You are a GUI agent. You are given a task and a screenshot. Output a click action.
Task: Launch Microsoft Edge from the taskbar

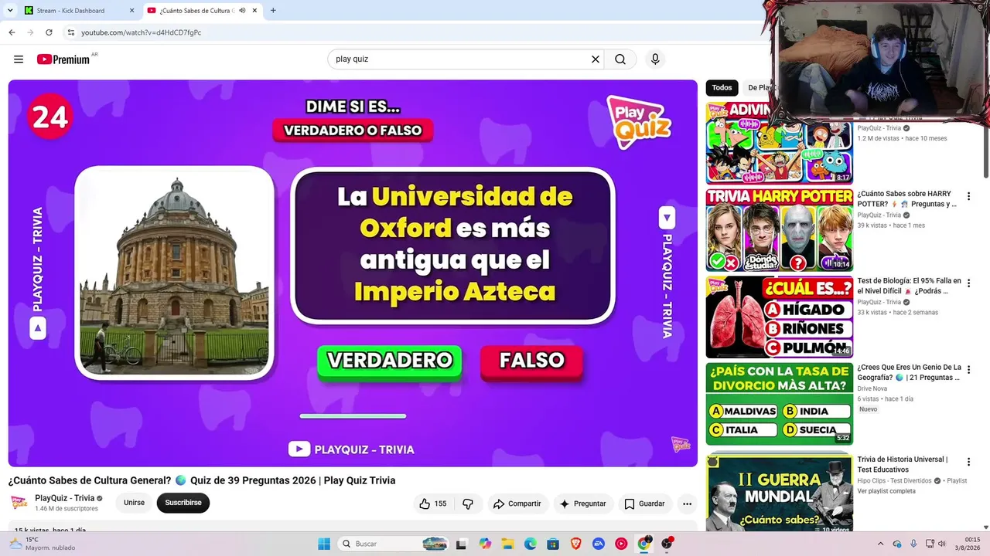click(x=530, y=544)
